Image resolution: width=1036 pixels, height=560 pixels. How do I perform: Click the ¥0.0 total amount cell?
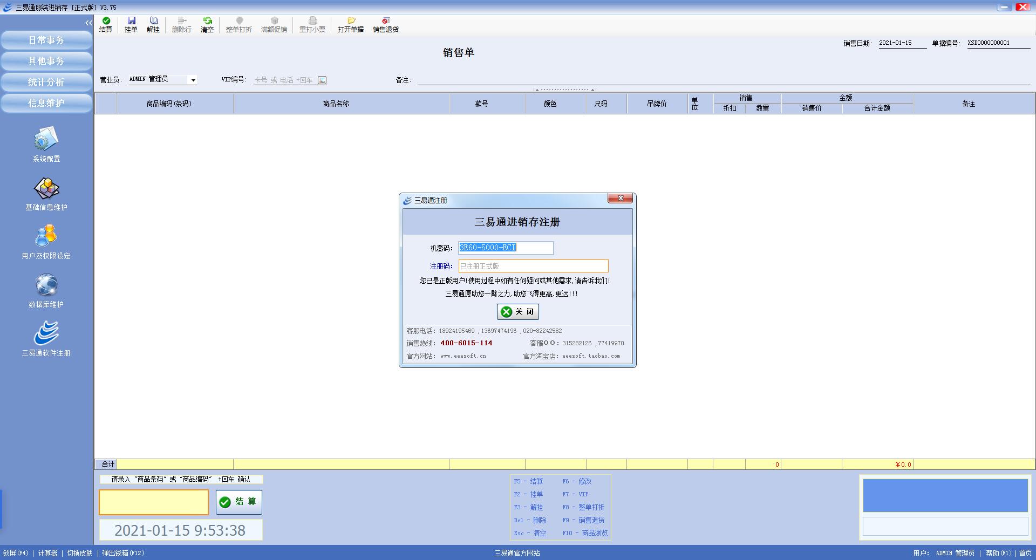point(877,465)
